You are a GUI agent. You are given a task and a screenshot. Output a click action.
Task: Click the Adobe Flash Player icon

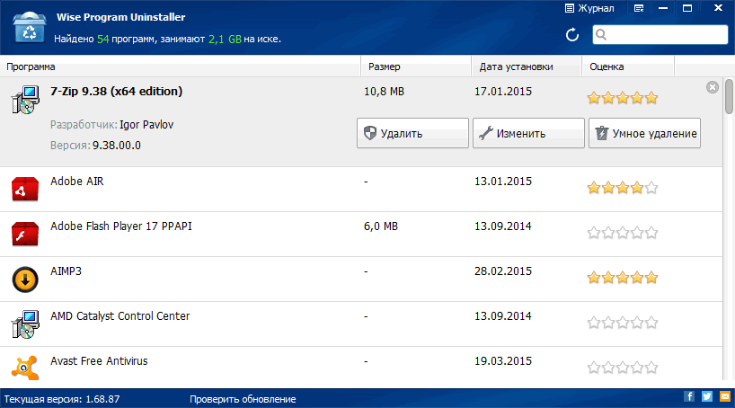coord(25,234)
